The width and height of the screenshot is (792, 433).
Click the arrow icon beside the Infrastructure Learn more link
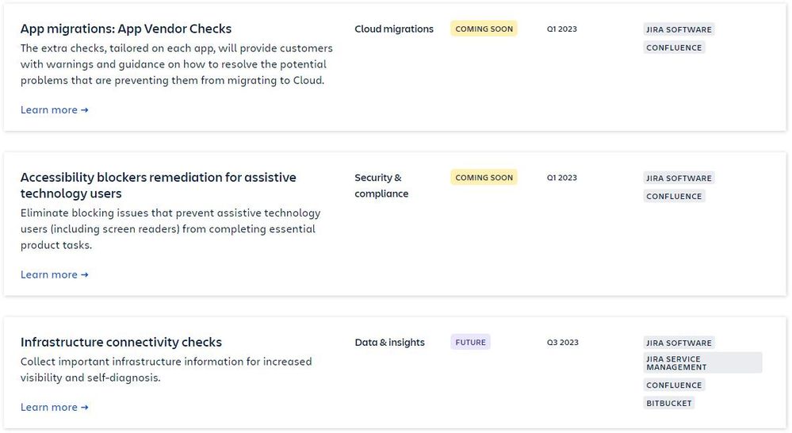tap(84, 408)
